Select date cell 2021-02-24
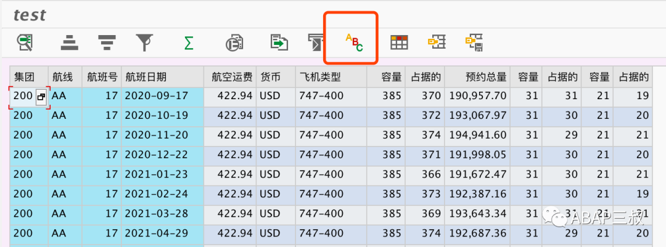The width and height of the screenshot is (666, 247). (162, 194)
